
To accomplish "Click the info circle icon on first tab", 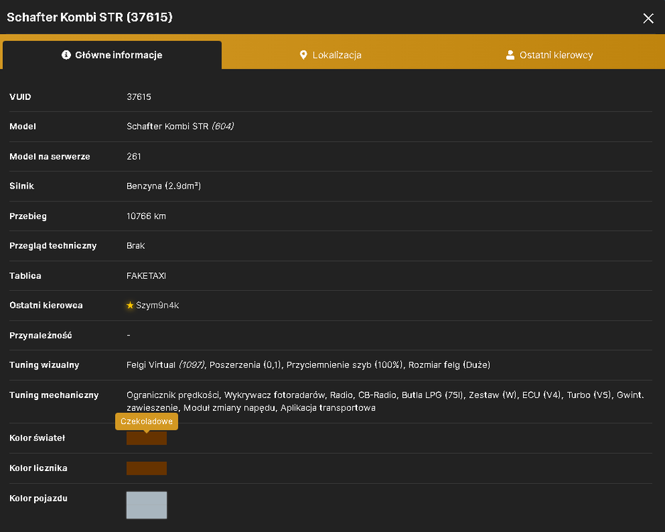I will (x=66, y=55).
